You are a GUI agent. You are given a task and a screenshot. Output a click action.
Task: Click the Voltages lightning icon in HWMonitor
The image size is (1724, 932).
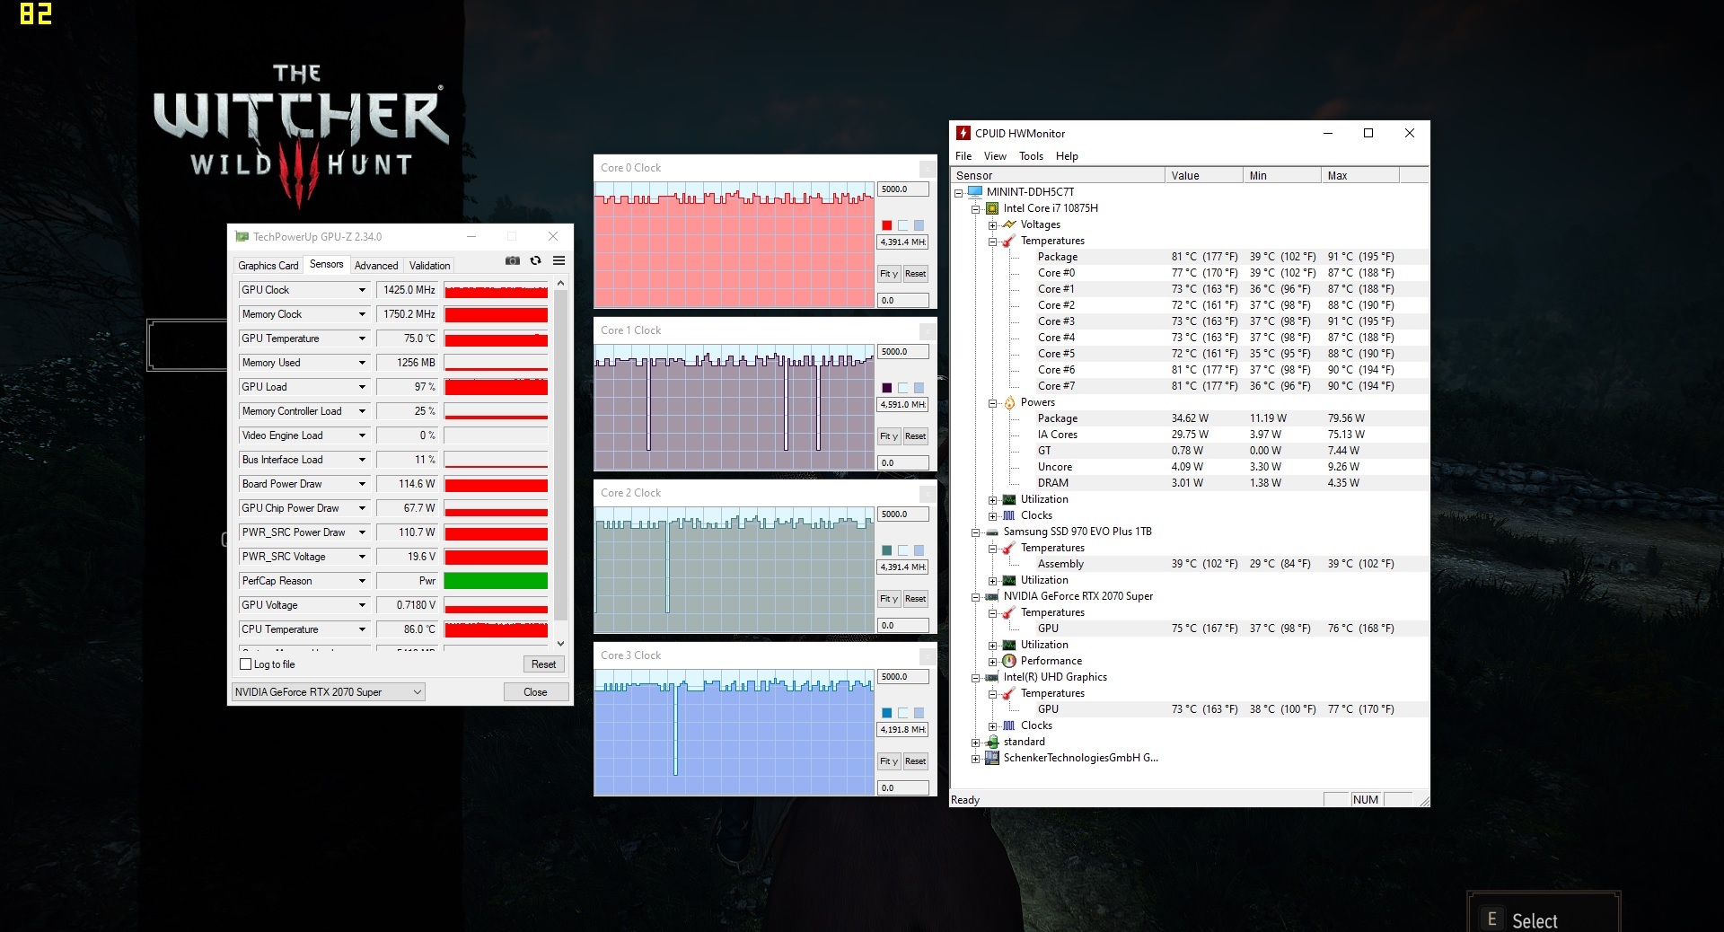1009,224
